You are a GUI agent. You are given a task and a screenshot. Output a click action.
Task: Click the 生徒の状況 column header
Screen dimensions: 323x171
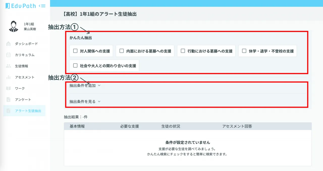171,126
